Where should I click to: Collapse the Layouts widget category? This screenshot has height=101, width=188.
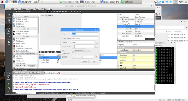pyautogui.click(x=14, y=16)
